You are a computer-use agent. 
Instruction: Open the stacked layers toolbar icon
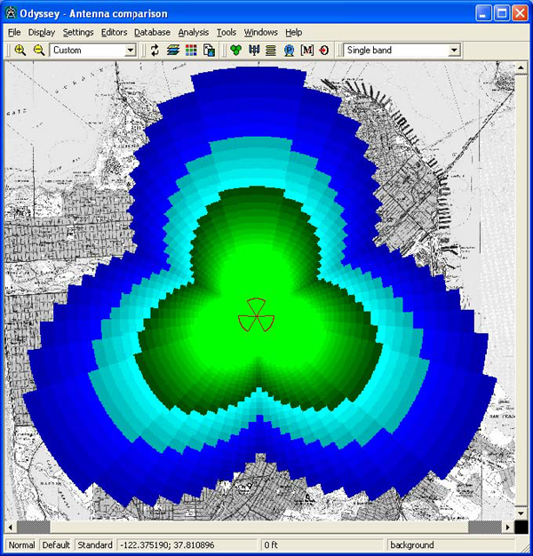point(173,51)
